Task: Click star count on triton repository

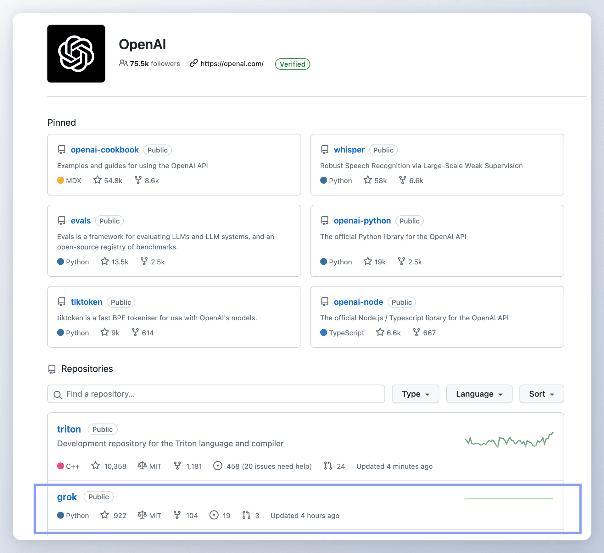Action: tap(115, 466)
